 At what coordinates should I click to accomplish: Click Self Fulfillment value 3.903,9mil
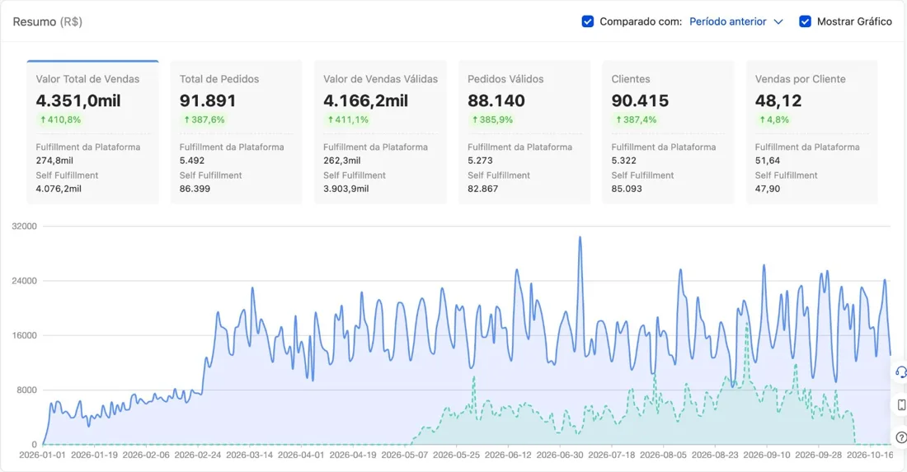(346, 189)
